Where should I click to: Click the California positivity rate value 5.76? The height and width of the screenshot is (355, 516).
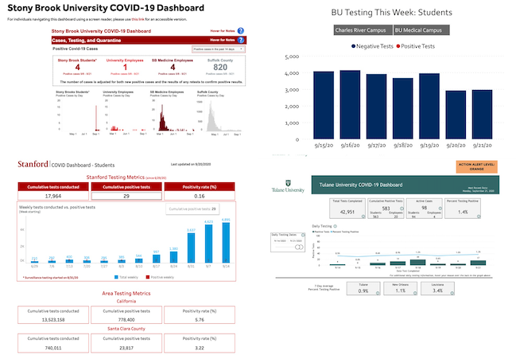(x=200, y=320)
